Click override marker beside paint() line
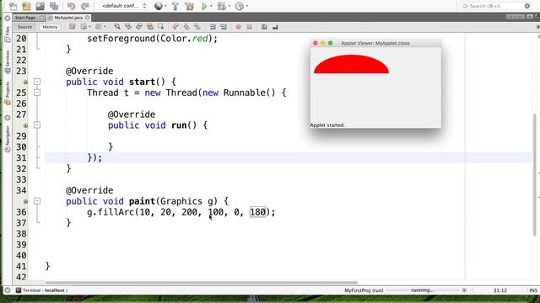This screenshot has height=303, width=540. (x=25, y=201)
